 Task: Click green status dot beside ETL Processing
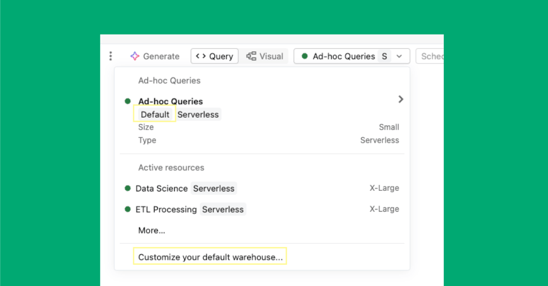point(128,209)
